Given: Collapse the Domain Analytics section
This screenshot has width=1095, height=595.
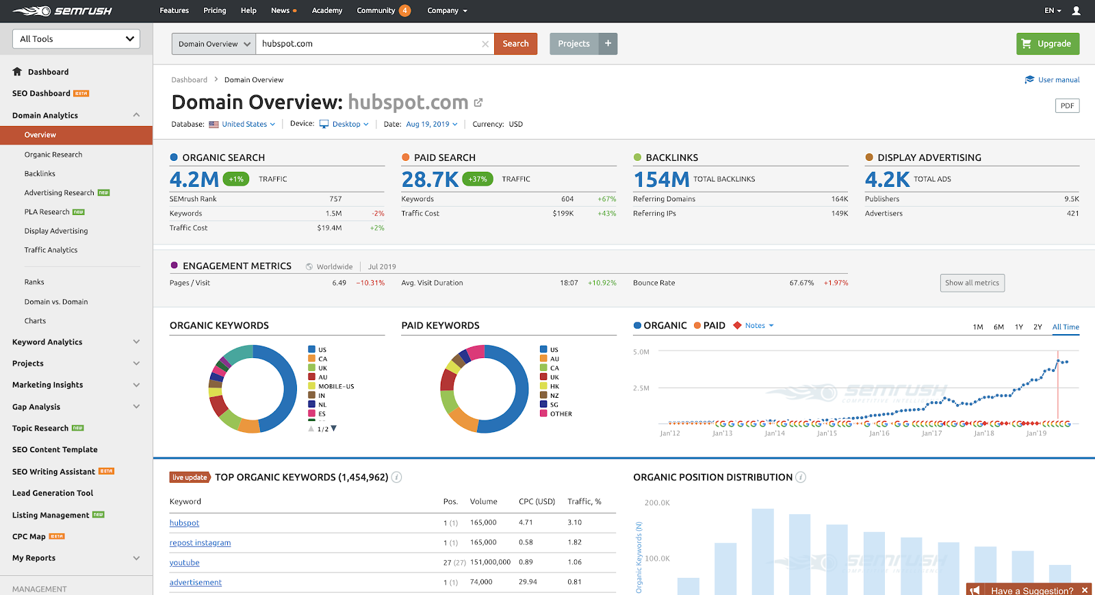Looking at the screenshot, I should coord(136,115).
